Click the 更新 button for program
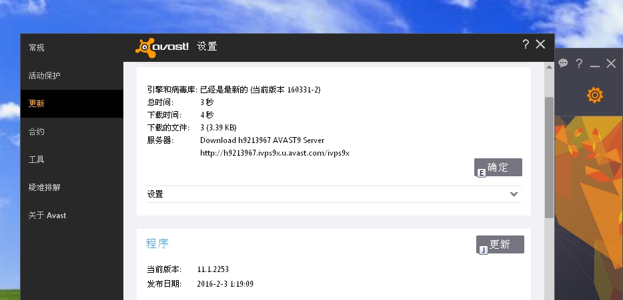Image resolution: width=623 pixels, height=300 pixels. (x=500, y=244)
